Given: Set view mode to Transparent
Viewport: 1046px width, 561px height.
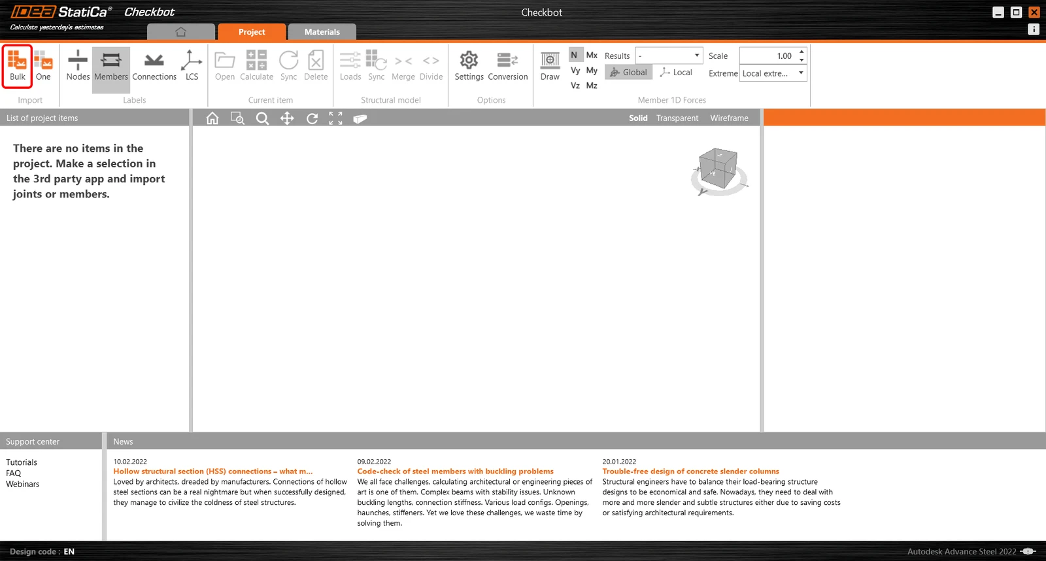Looking at the screenshot, I should 677,118.
